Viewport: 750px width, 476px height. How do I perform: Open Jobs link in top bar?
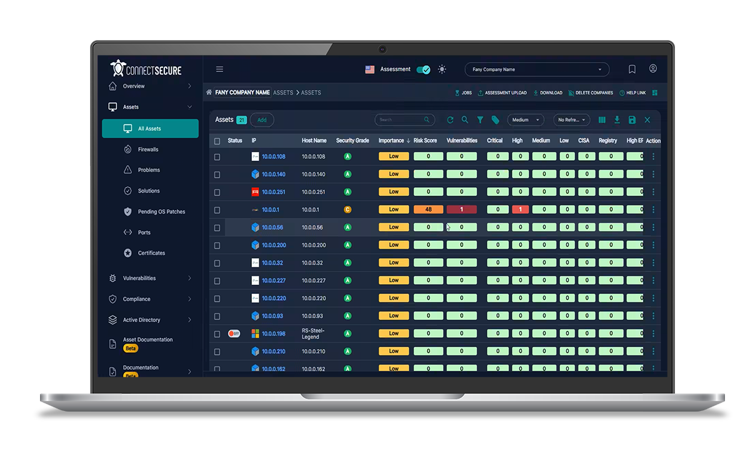click(463, 93)
